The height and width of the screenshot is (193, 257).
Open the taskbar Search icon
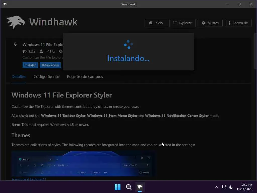point(129,187)
